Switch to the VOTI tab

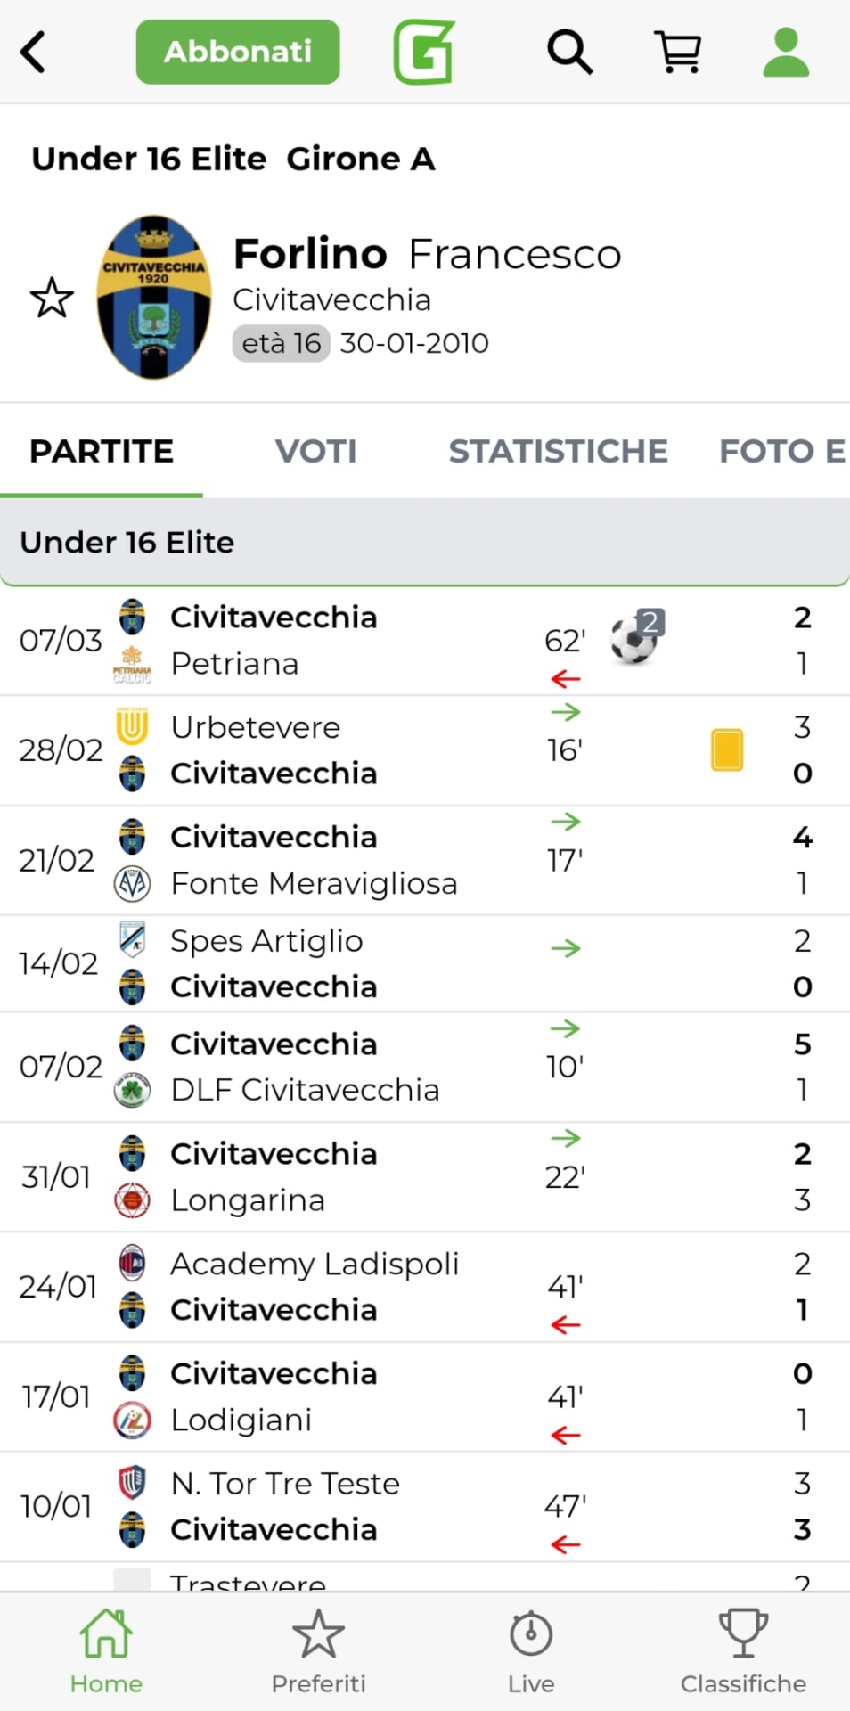tap(315, 452)
